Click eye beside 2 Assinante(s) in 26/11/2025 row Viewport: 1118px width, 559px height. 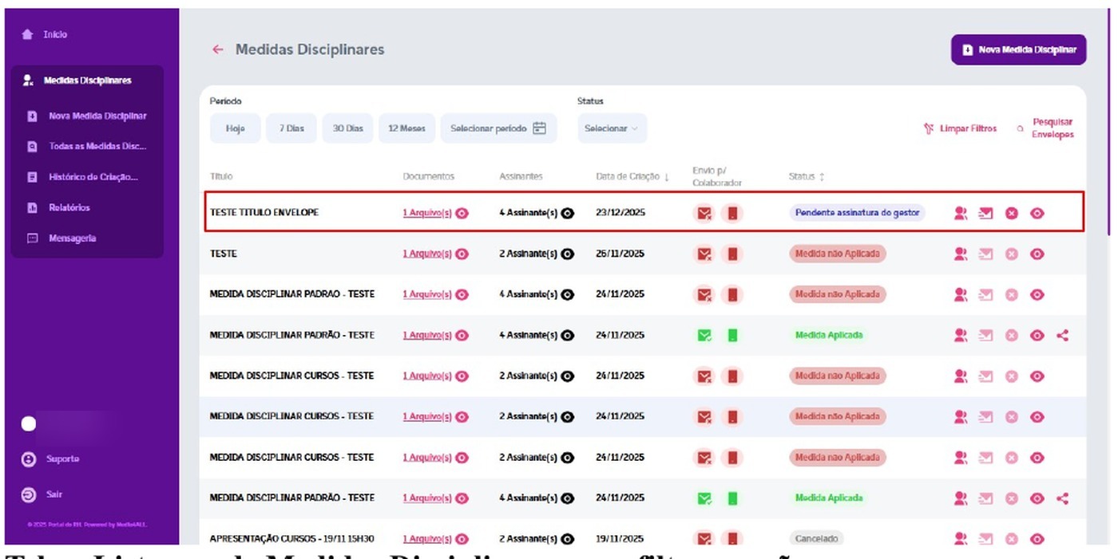(x=568, y=254)
